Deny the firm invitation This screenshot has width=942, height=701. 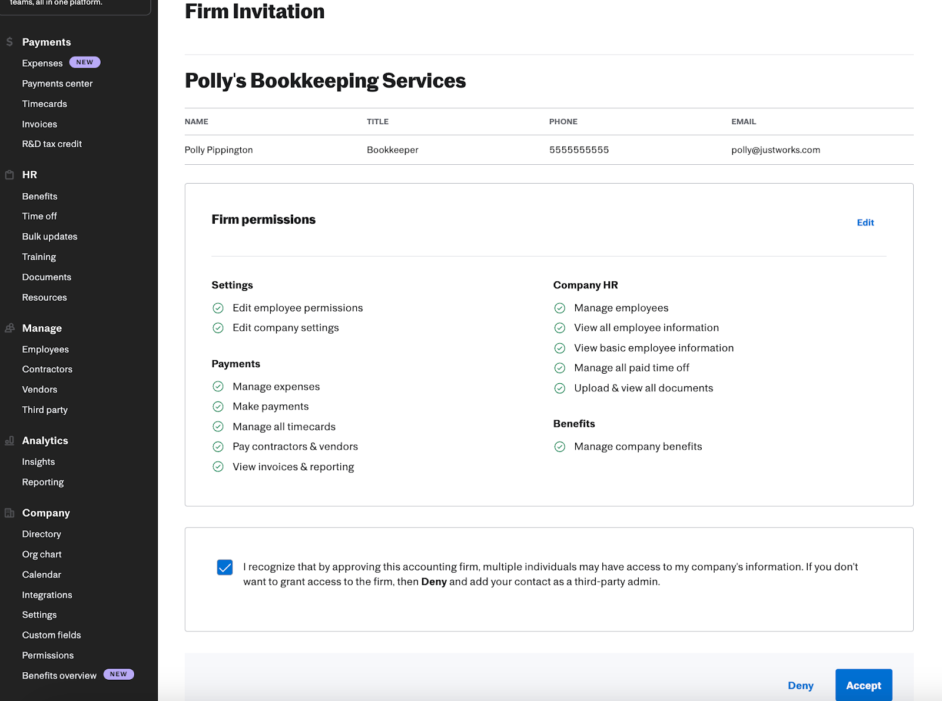800,685
